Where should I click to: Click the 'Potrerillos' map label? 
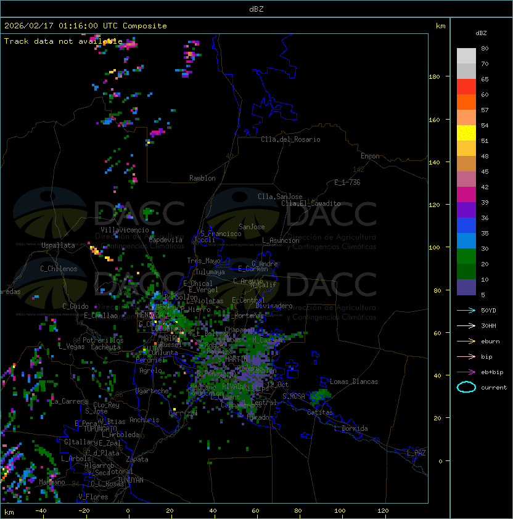pos(103,340)
